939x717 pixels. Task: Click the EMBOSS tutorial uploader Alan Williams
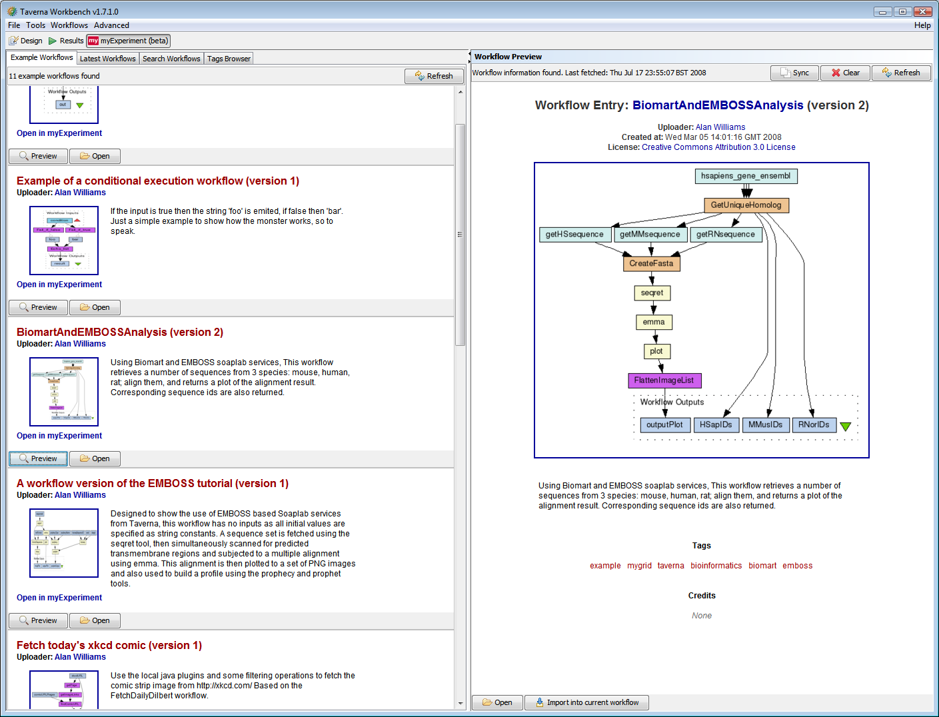click(x=80, y=495)
